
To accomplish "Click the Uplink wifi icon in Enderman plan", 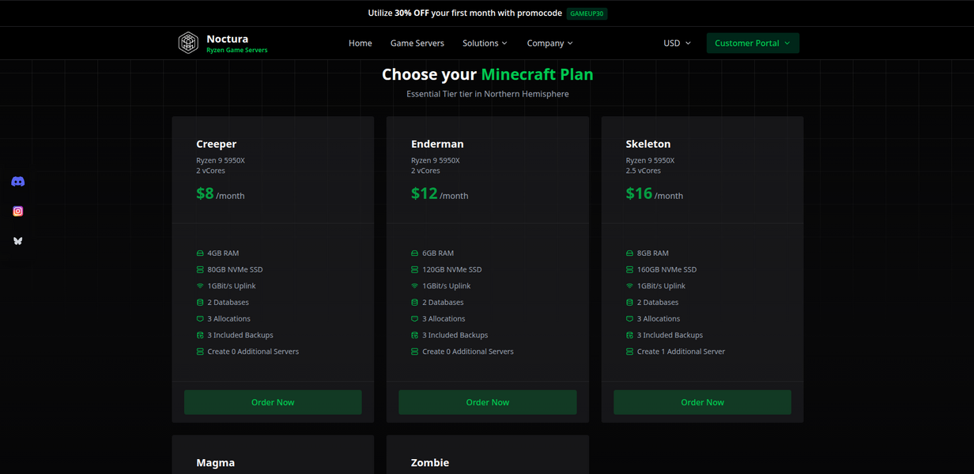I will [415, 286].
